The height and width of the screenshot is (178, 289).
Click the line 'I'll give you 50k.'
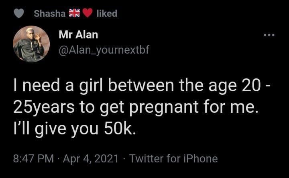tap(75, 129)
